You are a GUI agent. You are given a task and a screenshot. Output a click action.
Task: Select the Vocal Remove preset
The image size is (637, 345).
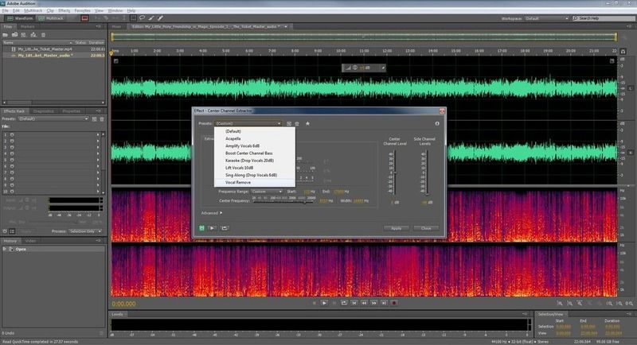tap(254, 182)
